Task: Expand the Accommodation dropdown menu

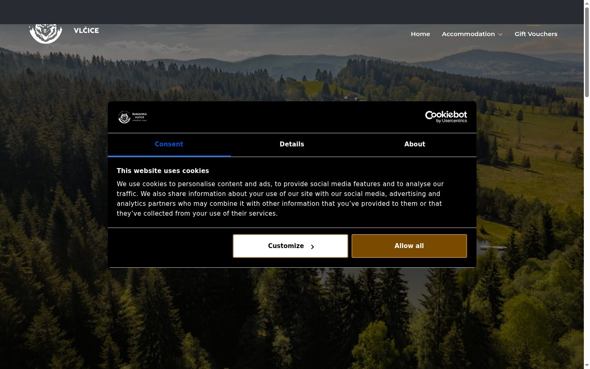Action: tap(472, 34)
